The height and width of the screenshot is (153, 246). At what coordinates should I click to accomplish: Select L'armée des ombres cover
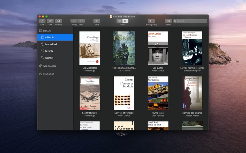tap(192, 93)
